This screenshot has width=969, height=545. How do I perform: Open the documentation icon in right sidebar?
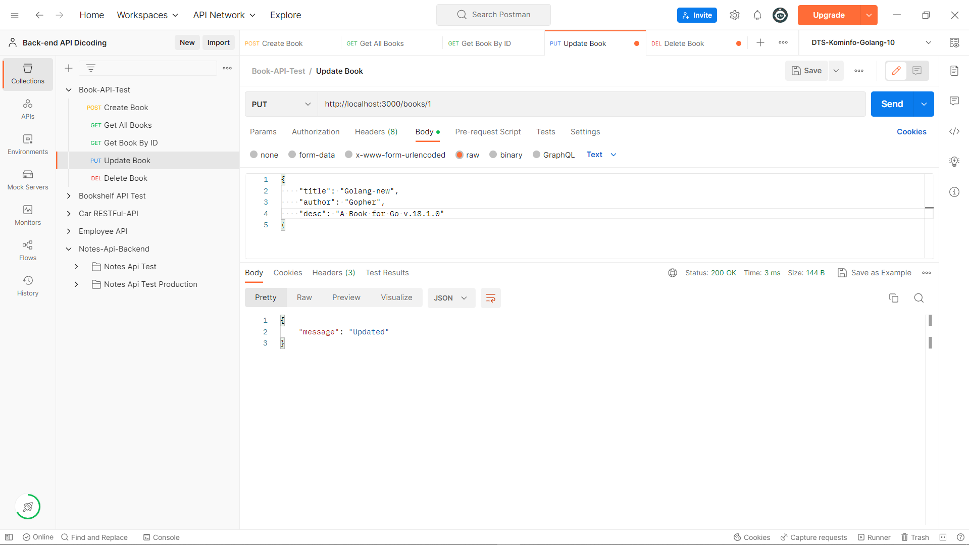(954, 71)
